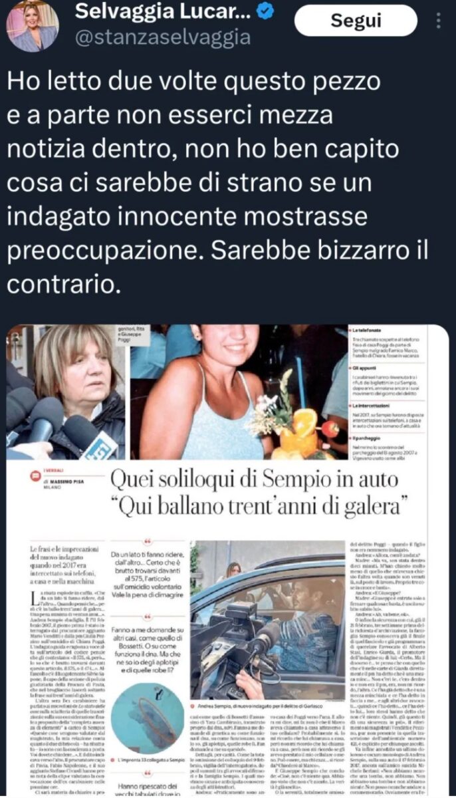Open the three-dot more options menu
Viewport: 456px width, 798px height.
tap(439, 21)
